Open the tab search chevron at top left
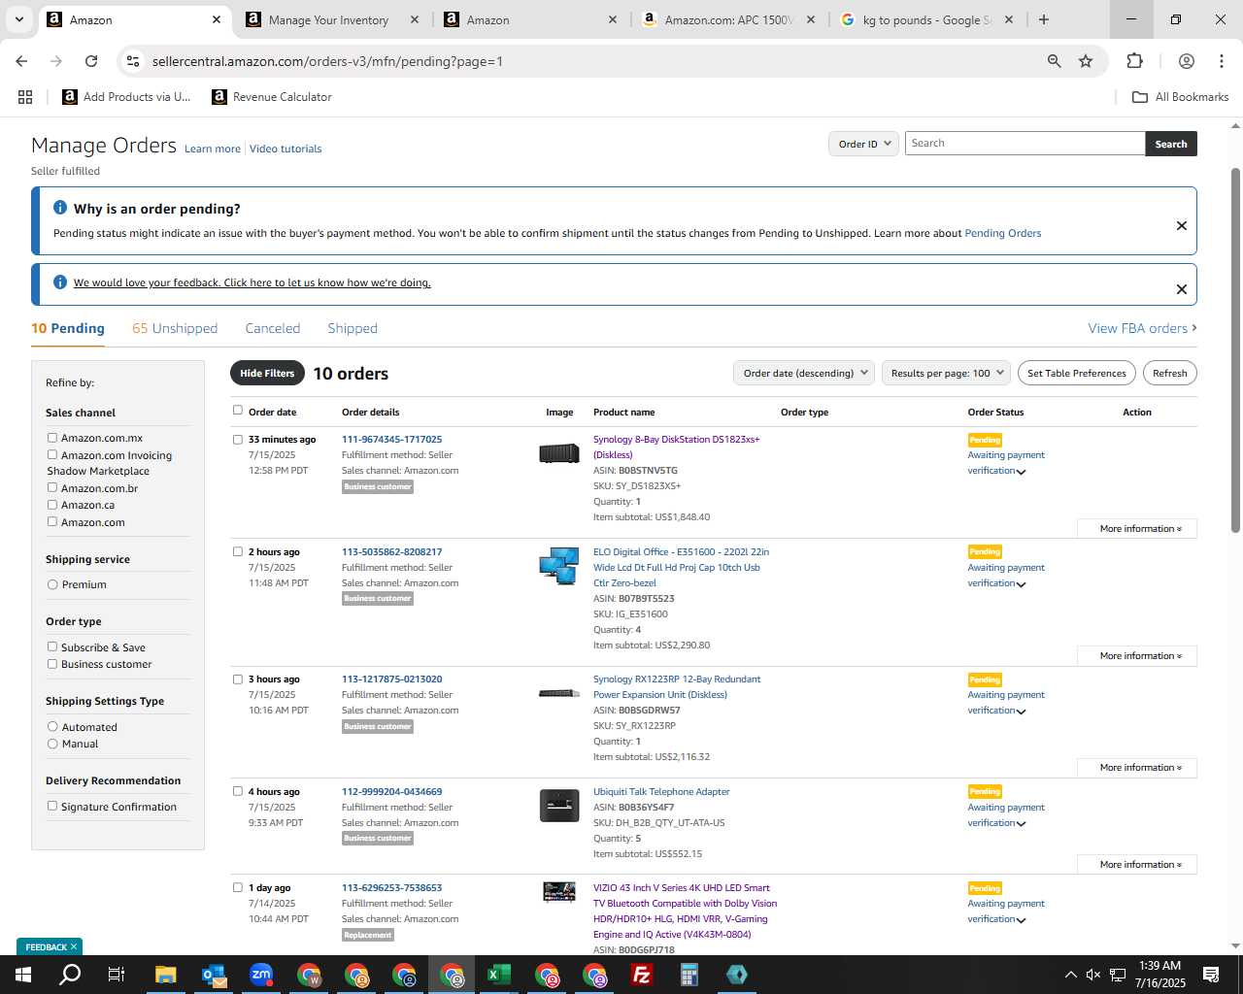 18,19
